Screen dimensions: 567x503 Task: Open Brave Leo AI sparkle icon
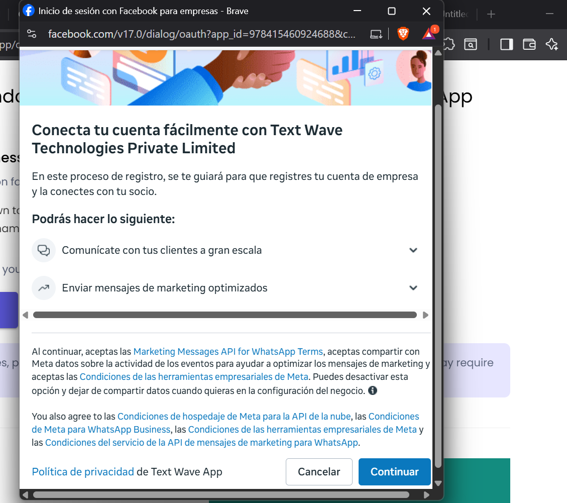coord(552,44)
